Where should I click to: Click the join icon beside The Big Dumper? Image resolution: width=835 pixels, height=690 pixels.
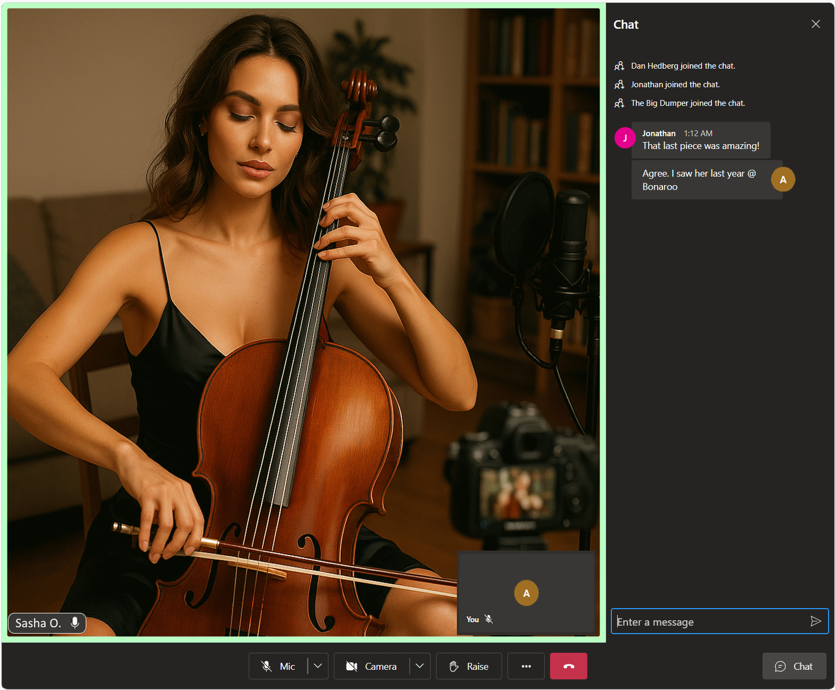point(619,103)
